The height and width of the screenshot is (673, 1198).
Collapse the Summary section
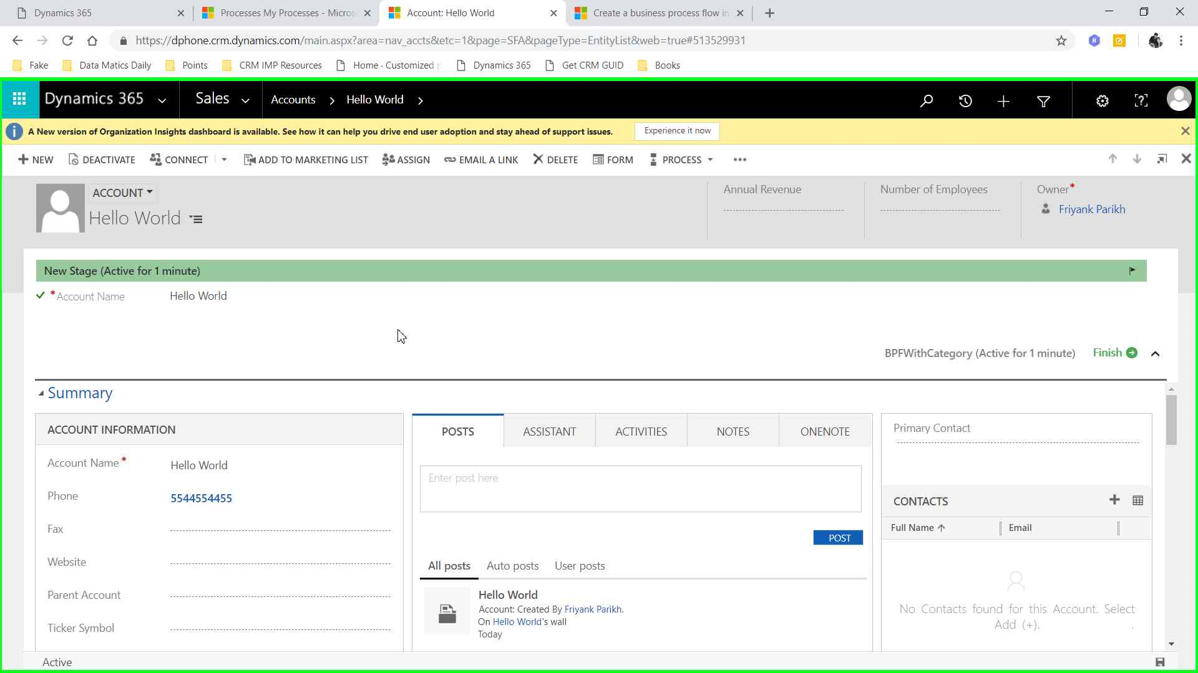click(x=41, y=393)
